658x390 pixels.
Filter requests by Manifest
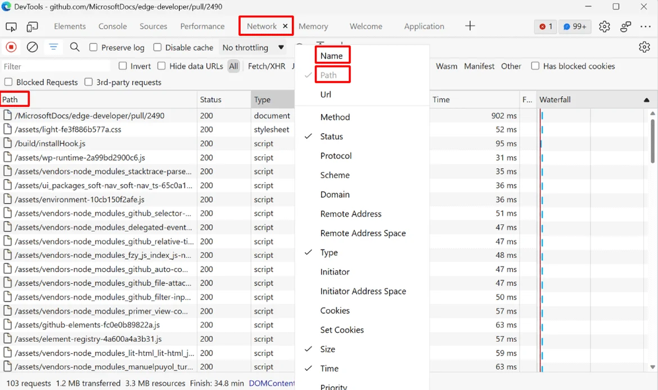pyautogui.click(x=479, y=66)
